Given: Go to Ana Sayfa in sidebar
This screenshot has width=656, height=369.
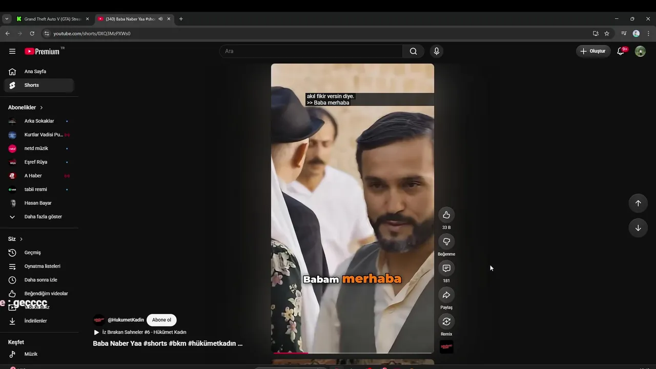Looking at the screenshot, I should pyautogui.click(x=39, y=72).
